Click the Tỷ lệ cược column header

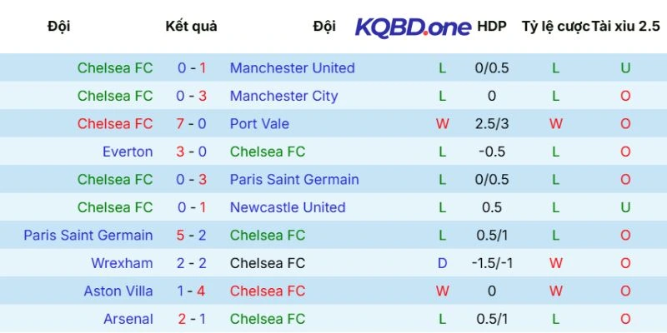(x=555, y=27)
